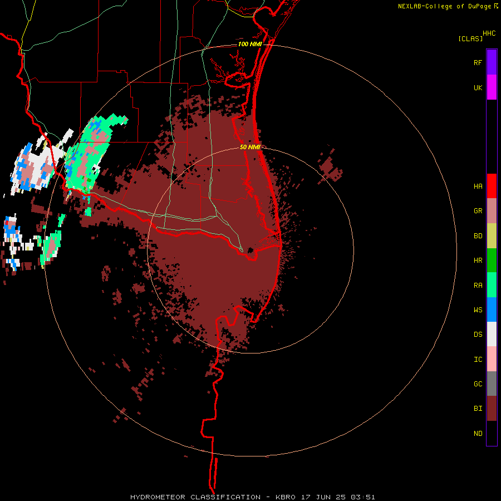Viewport: 501px width, 501px height.
Task: Click the BD legend label
Action: click(x=478, y=236)
